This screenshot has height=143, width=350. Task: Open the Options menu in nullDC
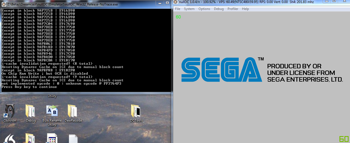(204, 9)
